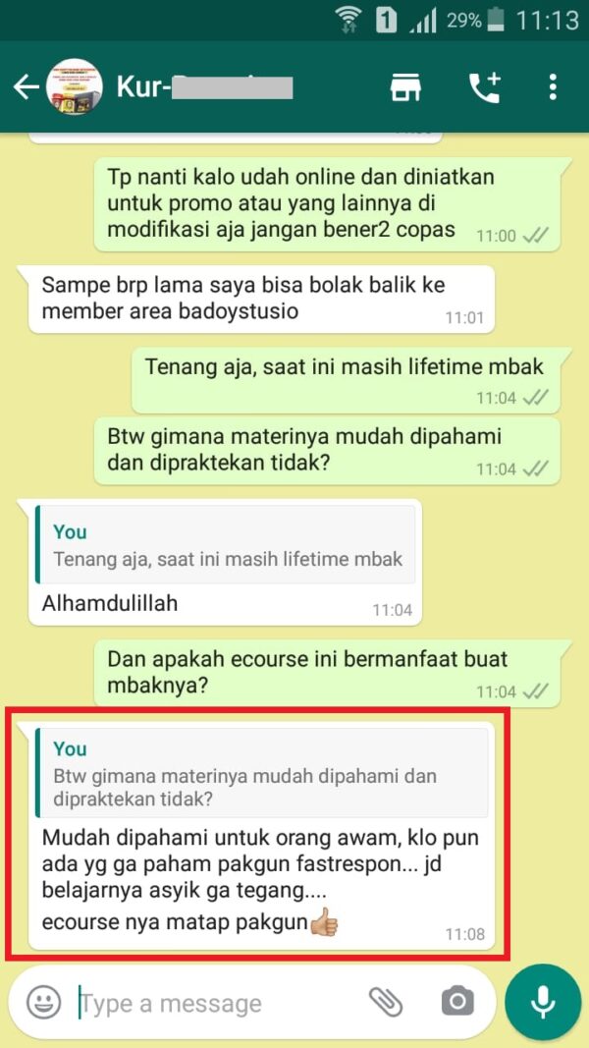
Task: Open the business catalog storefront icon
Action: coord(405,87)
